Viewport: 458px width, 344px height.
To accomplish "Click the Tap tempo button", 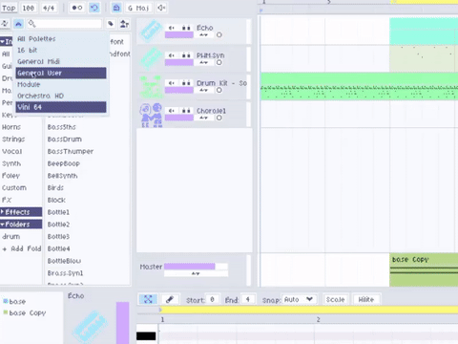I will (x=9, y=8).
